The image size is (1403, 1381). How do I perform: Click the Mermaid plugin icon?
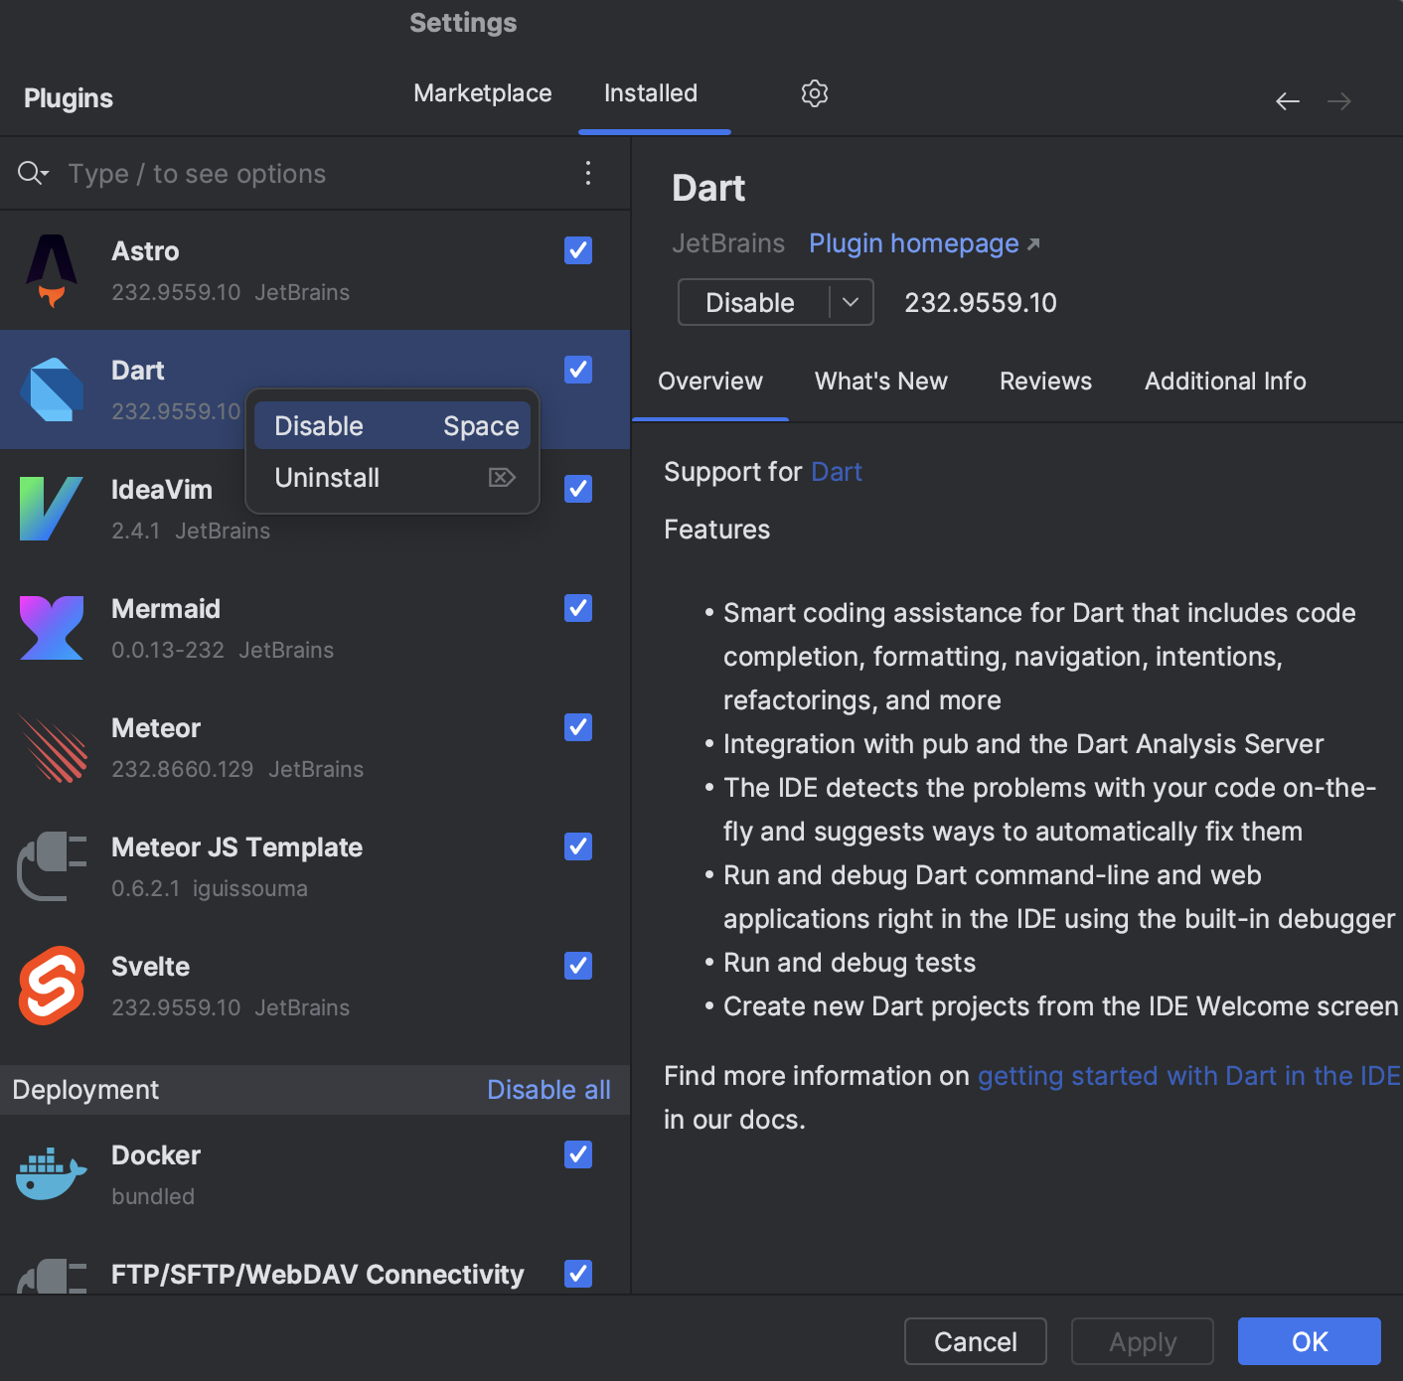click(x=51, y=627)
